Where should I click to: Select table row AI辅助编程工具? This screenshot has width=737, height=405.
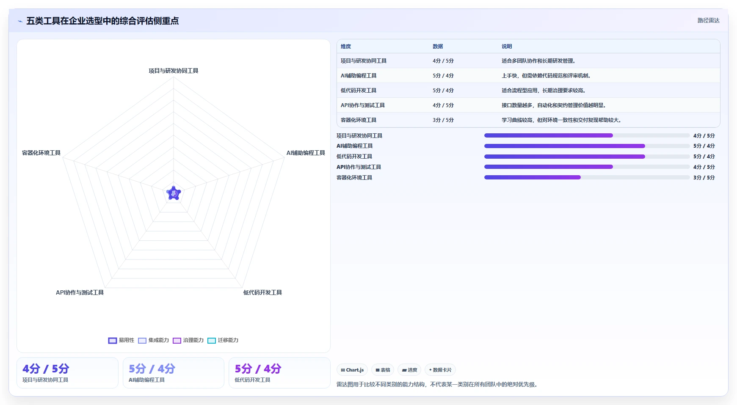[x=528, y=76]
